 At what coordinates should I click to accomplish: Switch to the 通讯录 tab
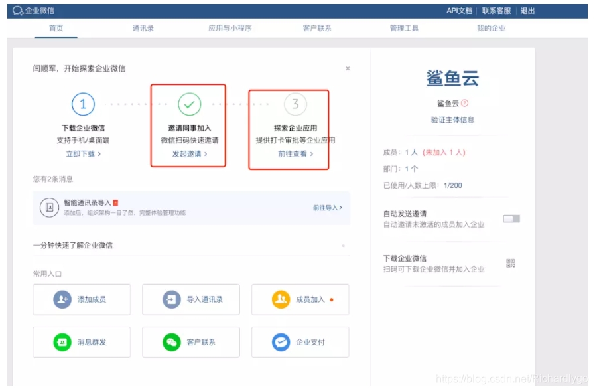pos(143,28)
